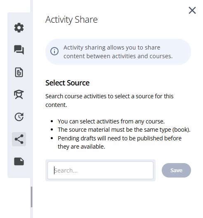Click the Activity Share title
This screenshot has width=203, height=218.
tap(71, 19)
